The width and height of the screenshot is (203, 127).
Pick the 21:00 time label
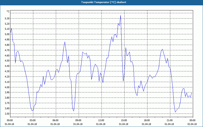tap(170, 120)
